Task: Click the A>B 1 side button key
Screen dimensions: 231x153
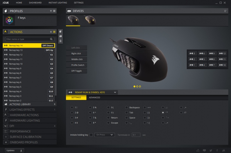Action: 192,65
